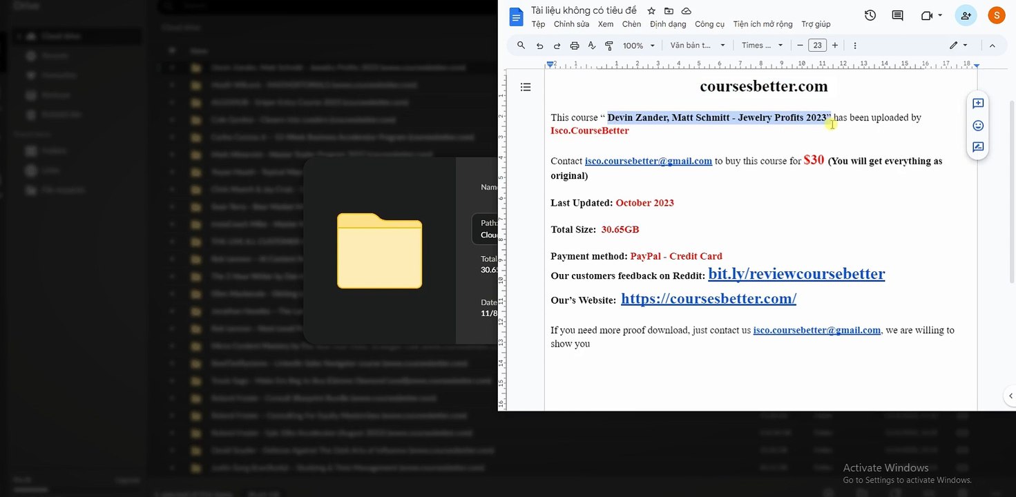Open the paragraph style Văn bản dropdown

click(x=698, y=46)
